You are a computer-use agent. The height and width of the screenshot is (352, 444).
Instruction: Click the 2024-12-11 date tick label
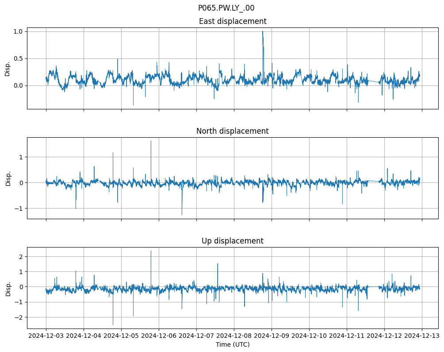point(347,336)
